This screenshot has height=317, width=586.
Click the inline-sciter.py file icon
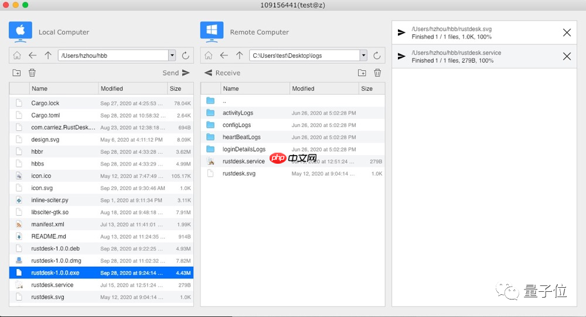pos(19,200)
